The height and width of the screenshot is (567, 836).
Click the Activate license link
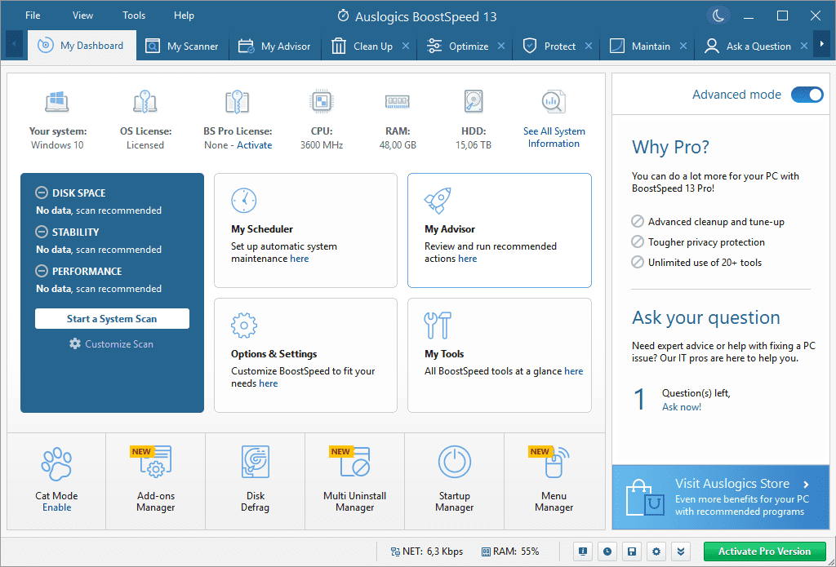coord(255,145)
